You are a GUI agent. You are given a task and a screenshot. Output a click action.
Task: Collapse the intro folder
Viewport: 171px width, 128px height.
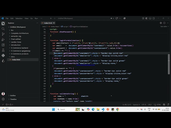point(23,57)
